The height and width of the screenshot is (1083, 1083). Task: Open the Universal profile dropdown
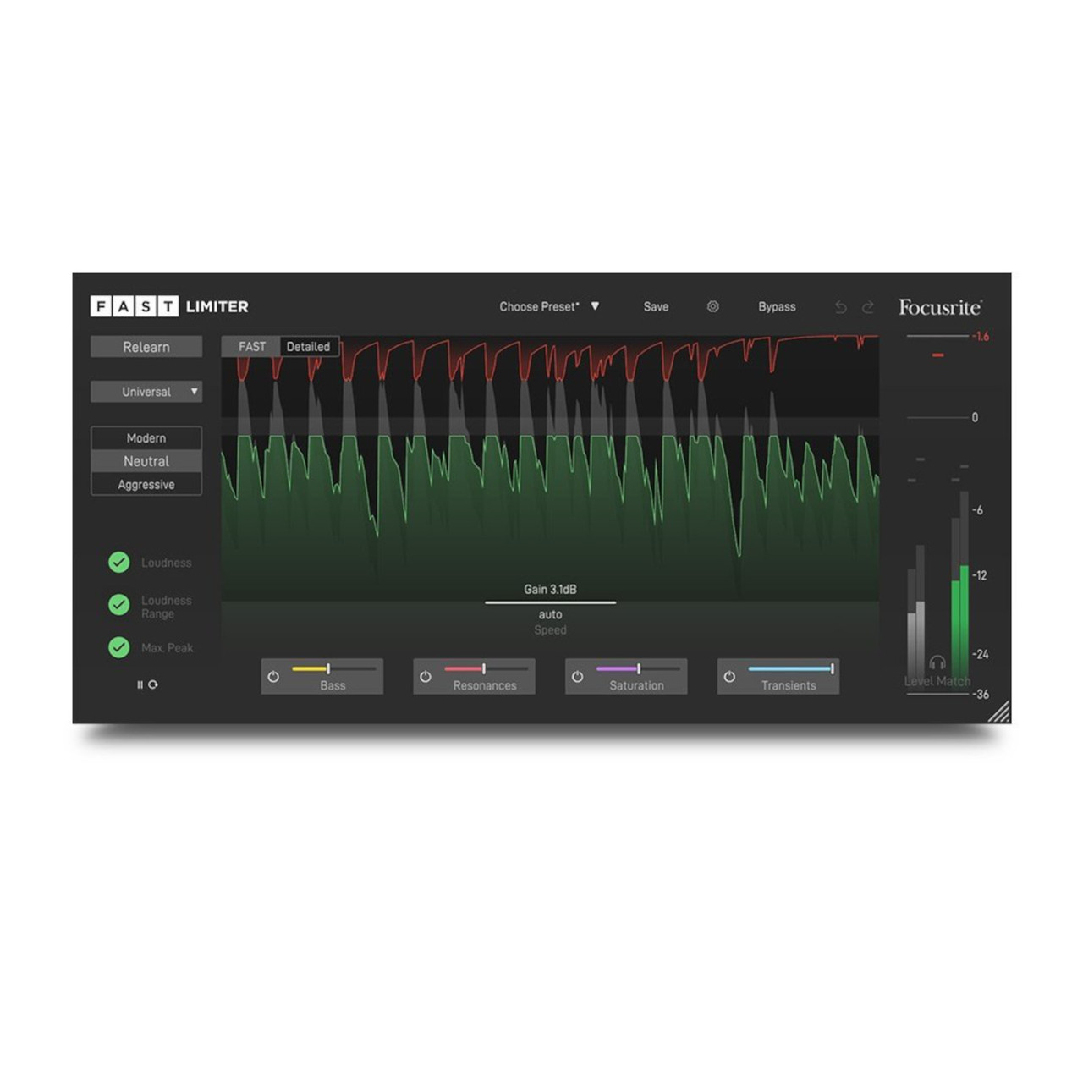(x=146, y=392)
